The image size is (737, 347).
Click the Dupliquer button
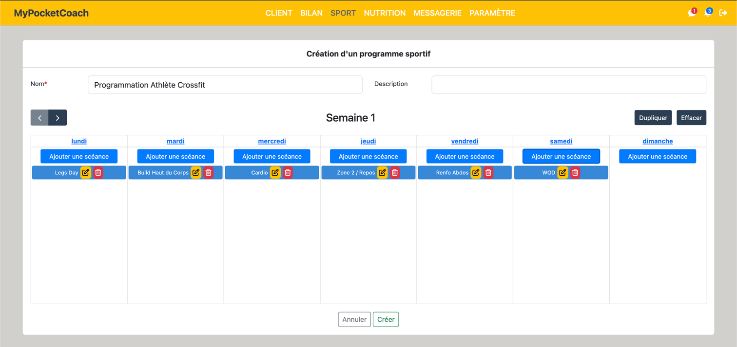click(x=653, y=117)
